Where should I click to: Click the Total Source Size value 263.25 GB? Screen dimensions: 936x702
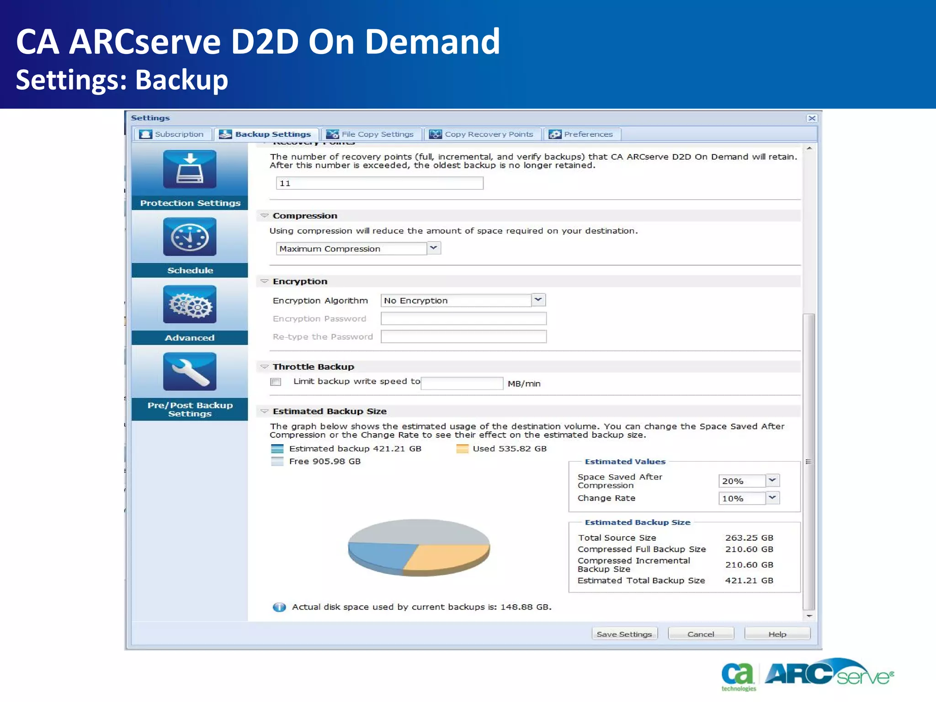[x=749, y=538]
